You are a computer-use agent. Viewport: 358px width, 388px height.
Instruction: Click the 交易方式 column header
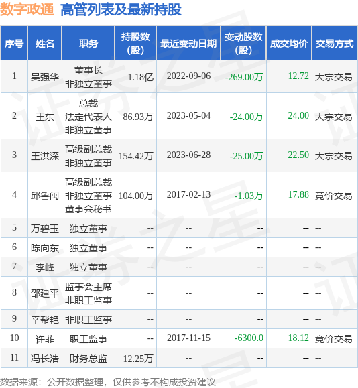pos(335,43)
